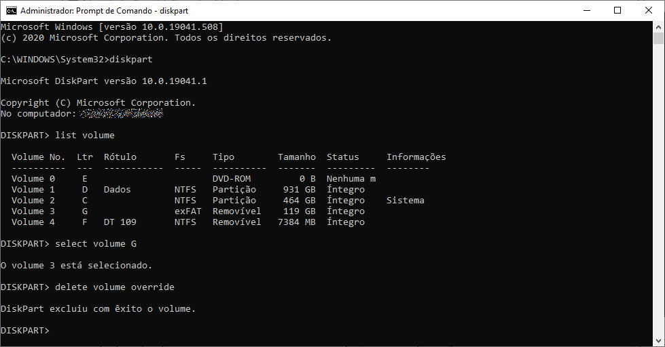Close the diskpart Command Prompt window
The image size is (665, 347).
[x=649, y=11]
